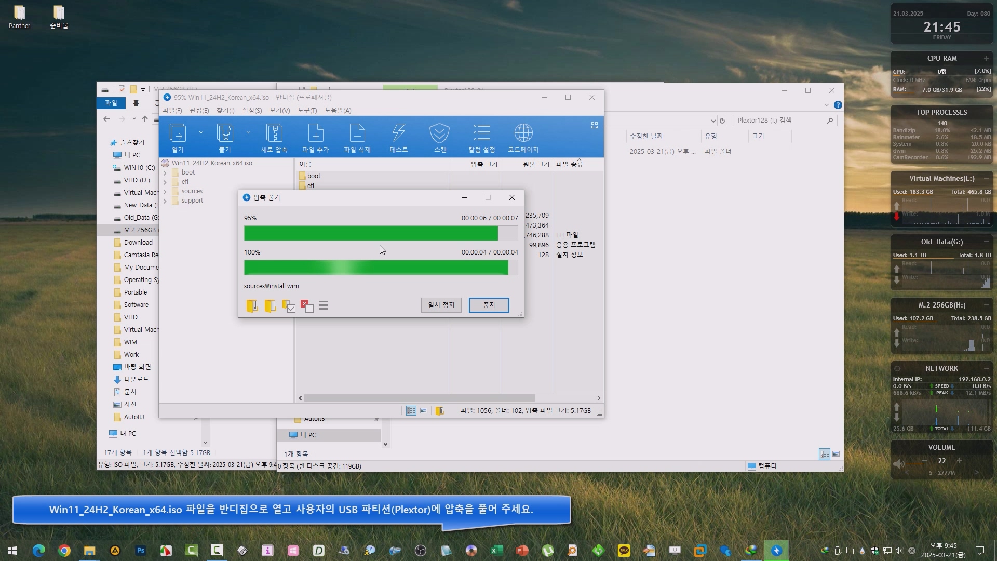Expand the support folder in archive tree
Screen dimensions: 997x561
(165, 201)
